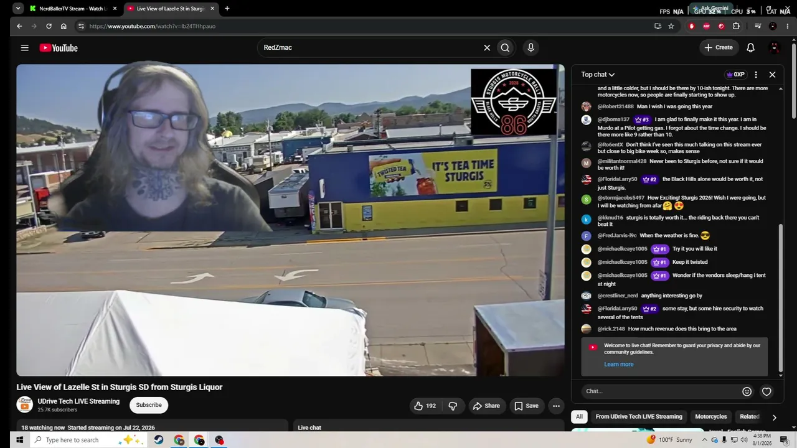Start voice search with microphone icon
The image size is (797, 448).
tap(531, 47)
